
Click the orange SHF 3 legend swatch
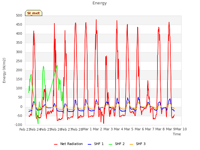point(131,144)
